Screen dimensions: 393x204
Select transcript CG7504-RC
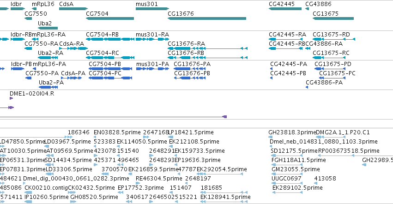coord(110,58)
